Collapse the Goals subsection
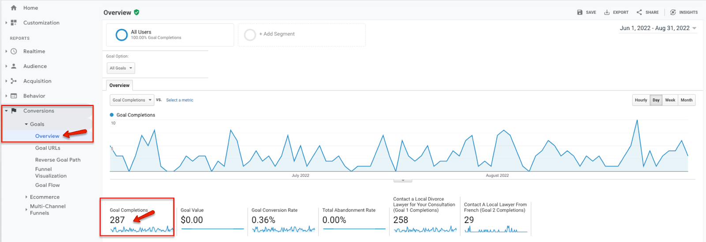This screenshot has height=242, width=706. pyautogui.click(x=26, y=124)
